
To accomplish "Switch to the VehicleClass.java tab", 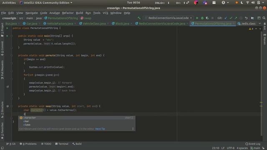I will coord(94,24).
